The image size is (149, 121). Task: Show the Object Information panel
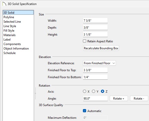16,49
